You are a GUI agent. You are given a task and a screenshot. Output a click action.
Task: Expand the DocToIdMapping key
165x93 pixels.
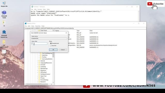coord(39,53)
